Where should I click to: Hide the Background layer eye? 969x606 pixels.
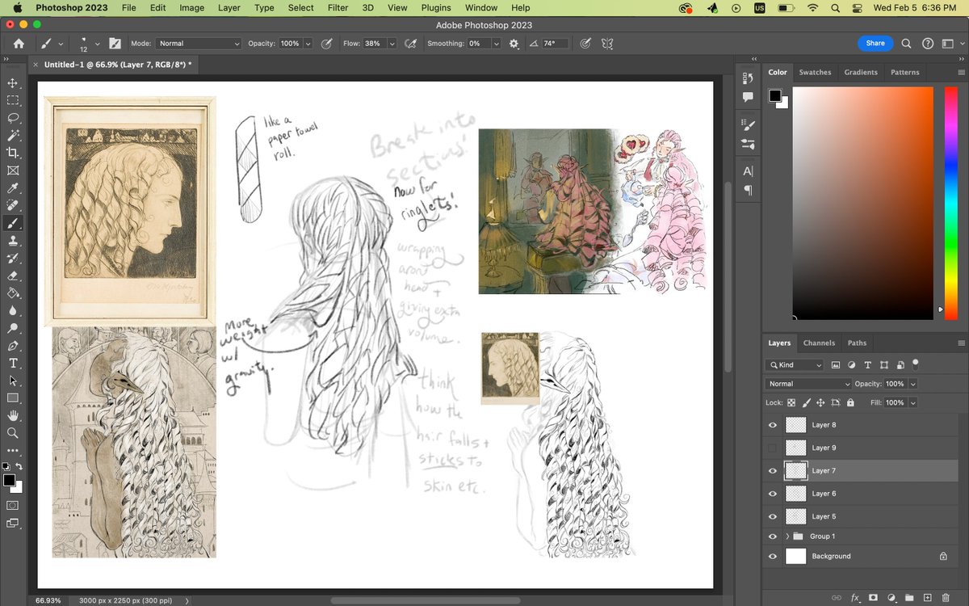773,556
